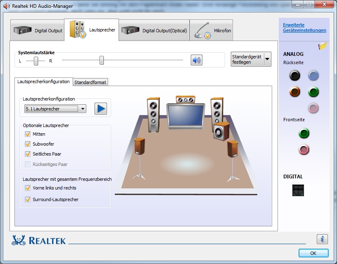Click the orange rear analog jack
The height and width of the screenshot is (264, 337).
pyautogui.click(x=294, y=92)
